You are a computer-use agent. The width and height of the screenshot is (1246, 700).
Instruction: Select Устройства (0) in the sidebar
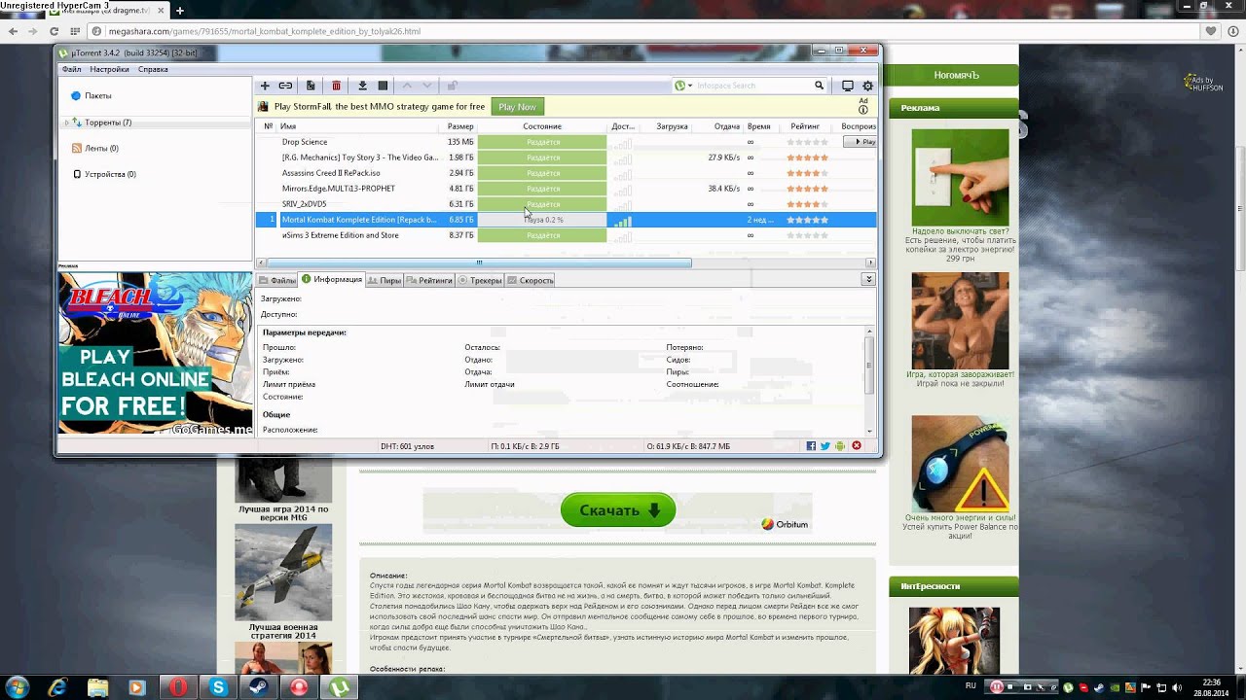110,174
